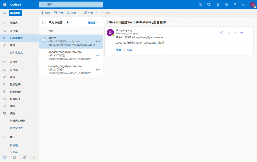This screenshot has width=257, height=162.
Task: Open My Day calendar-check icon
Action: coord(209,4)
